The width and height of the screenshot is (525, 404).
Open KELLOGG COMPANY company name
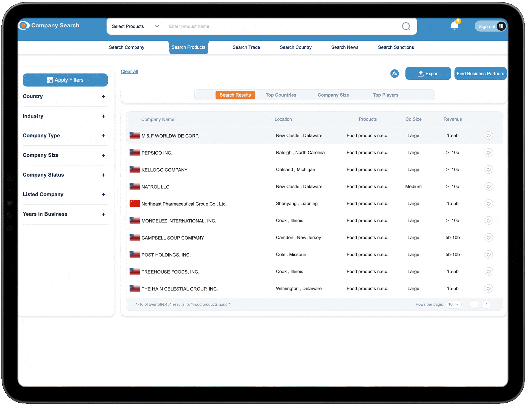165,170
